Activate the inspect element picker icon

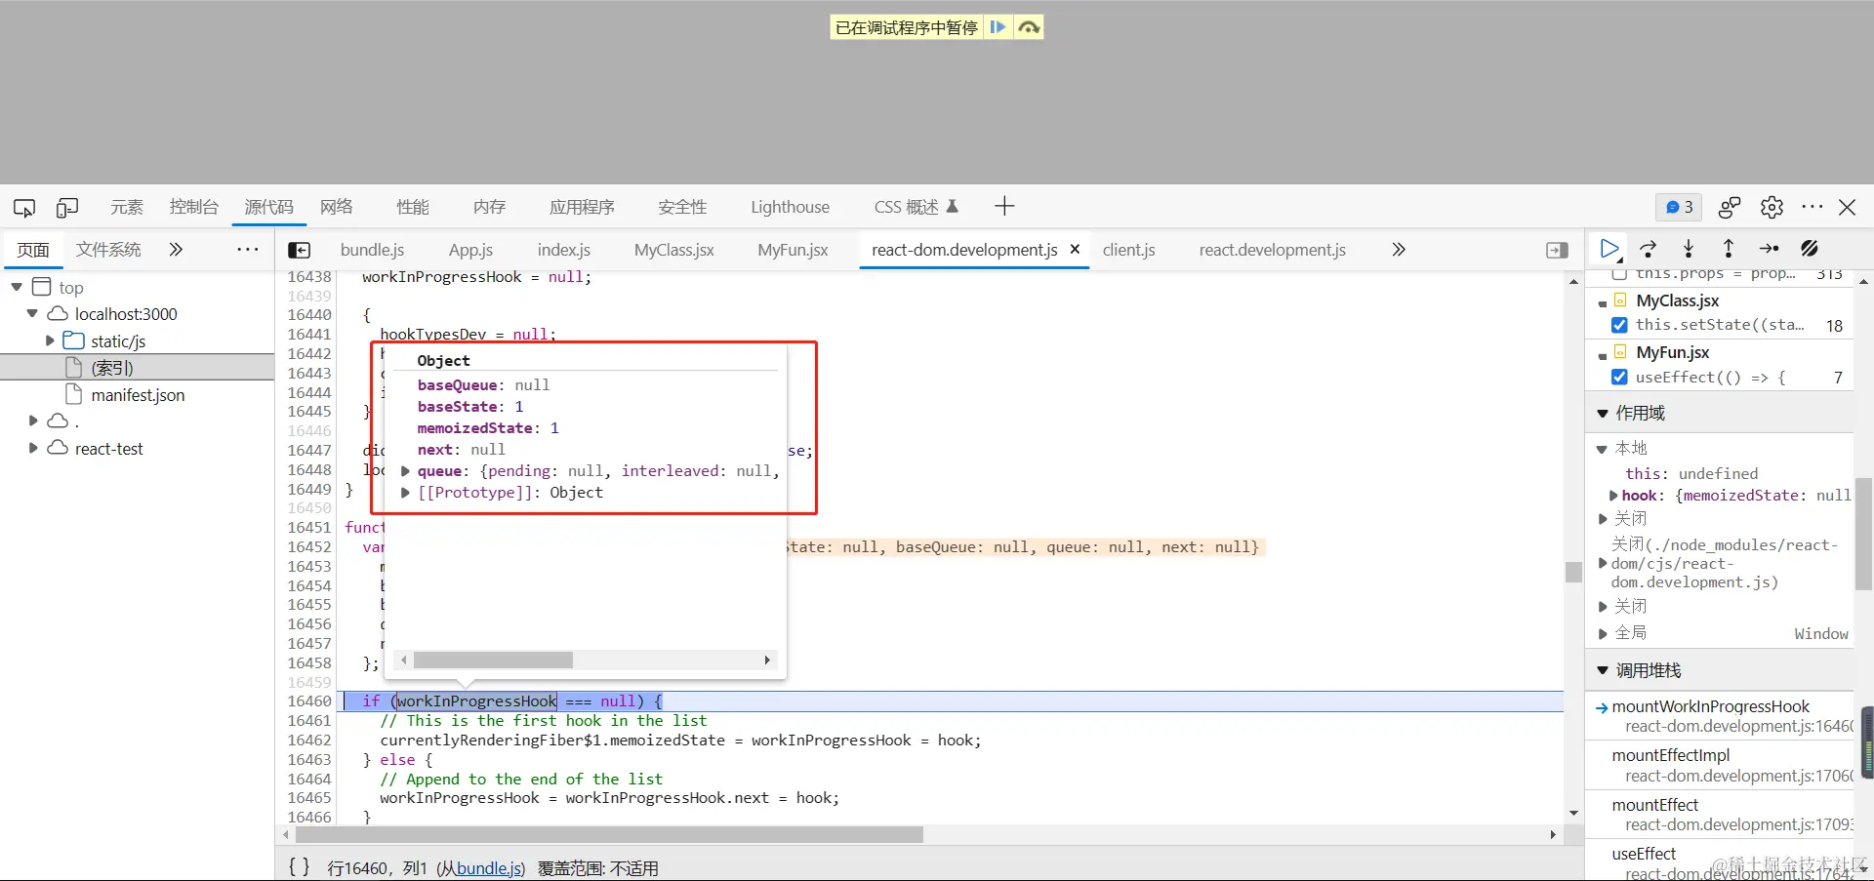click(x=24, y=207)
